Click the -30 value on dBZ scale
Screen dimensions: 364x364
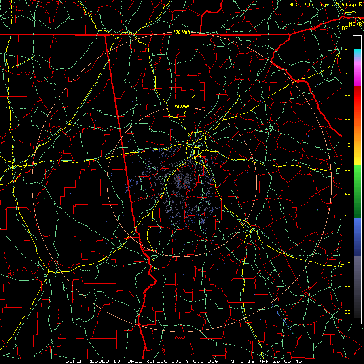click(346, 312)
